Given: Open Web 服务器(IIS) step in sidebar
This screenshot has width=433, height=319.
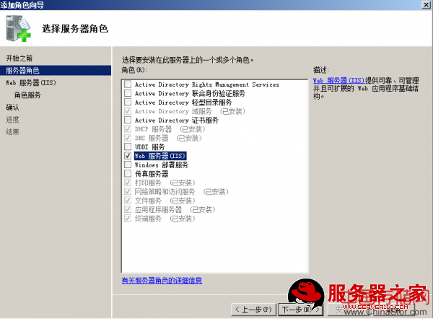Looking at the screenshot, I should coord(31,82).
